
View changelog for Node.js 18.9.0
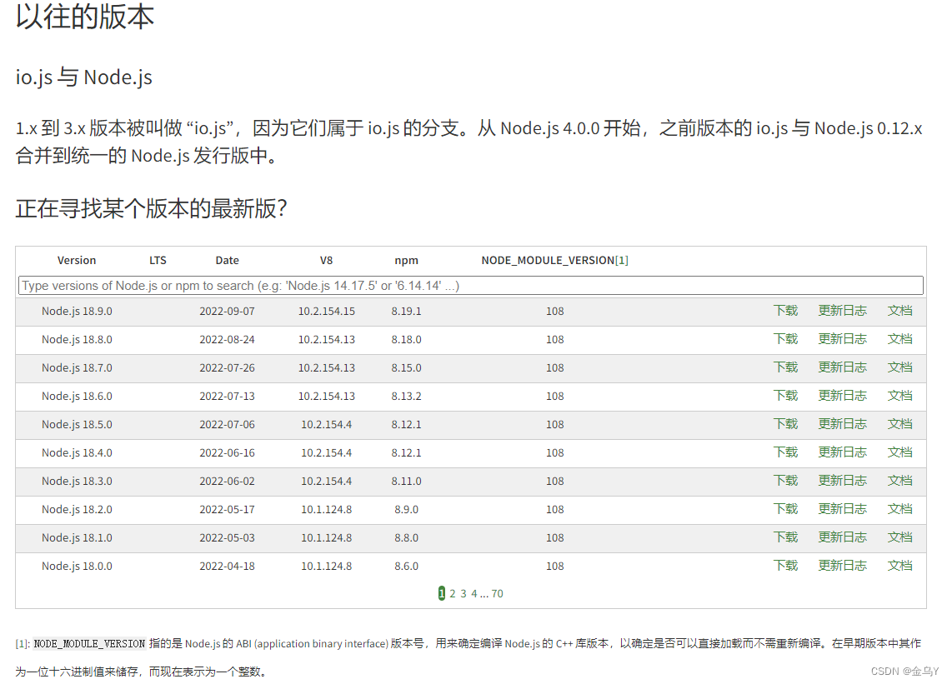click(842, 311)
